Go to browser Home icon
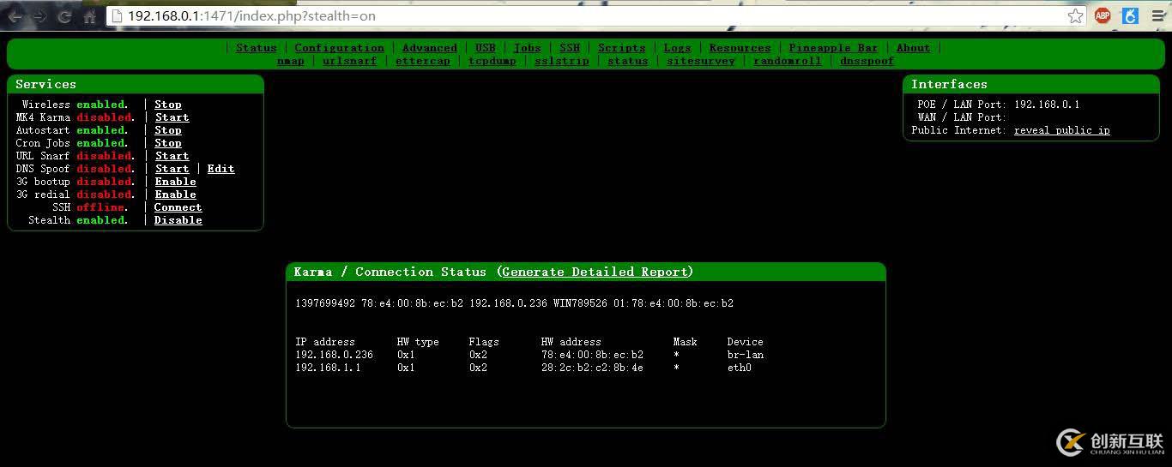The image size is (1172, 467). (x=90, y=16)
